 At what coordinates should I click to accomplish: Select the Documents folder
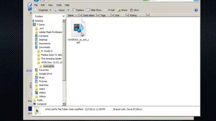coord(45,43)
